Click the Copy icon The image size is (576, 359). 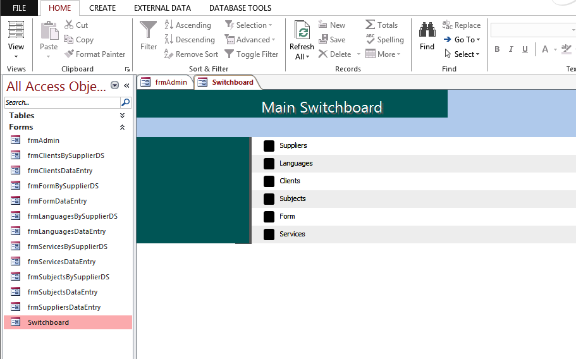click(69, 39)
